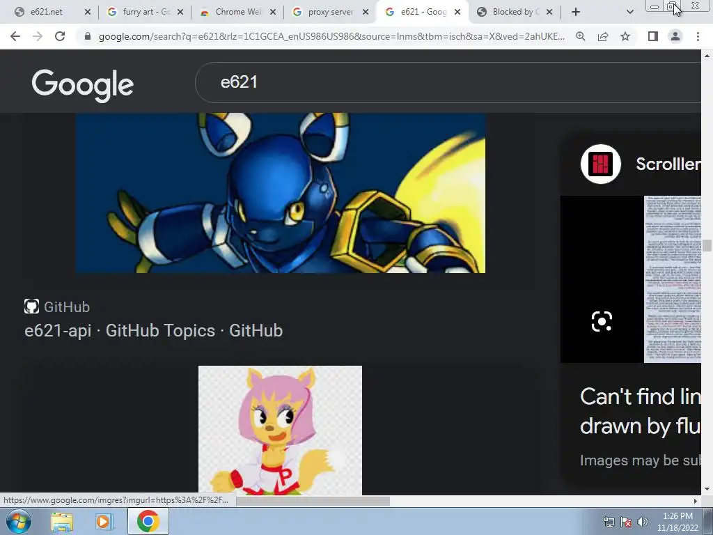This screenshot has height=535, width=713.
Task: Switch to the e621.net tab
Action: (47, 12)
